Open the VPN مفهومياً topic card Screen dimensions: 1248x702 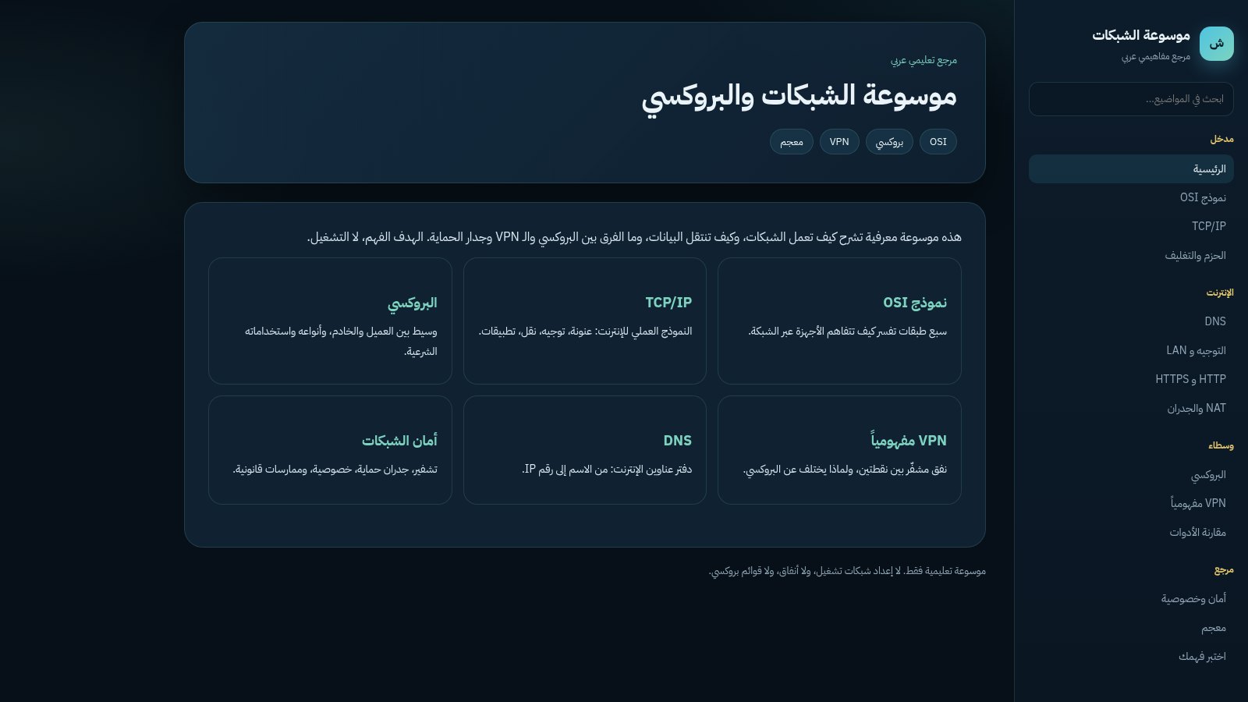[x=839, y=450]
